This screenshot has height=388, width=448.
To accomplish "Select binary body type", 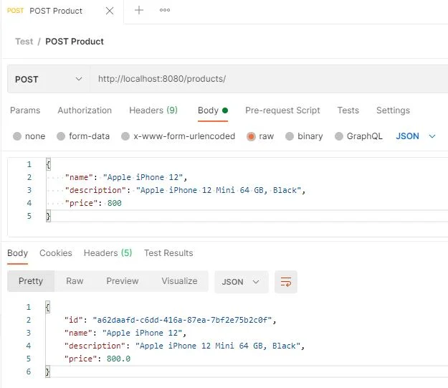I will [290, 136].
